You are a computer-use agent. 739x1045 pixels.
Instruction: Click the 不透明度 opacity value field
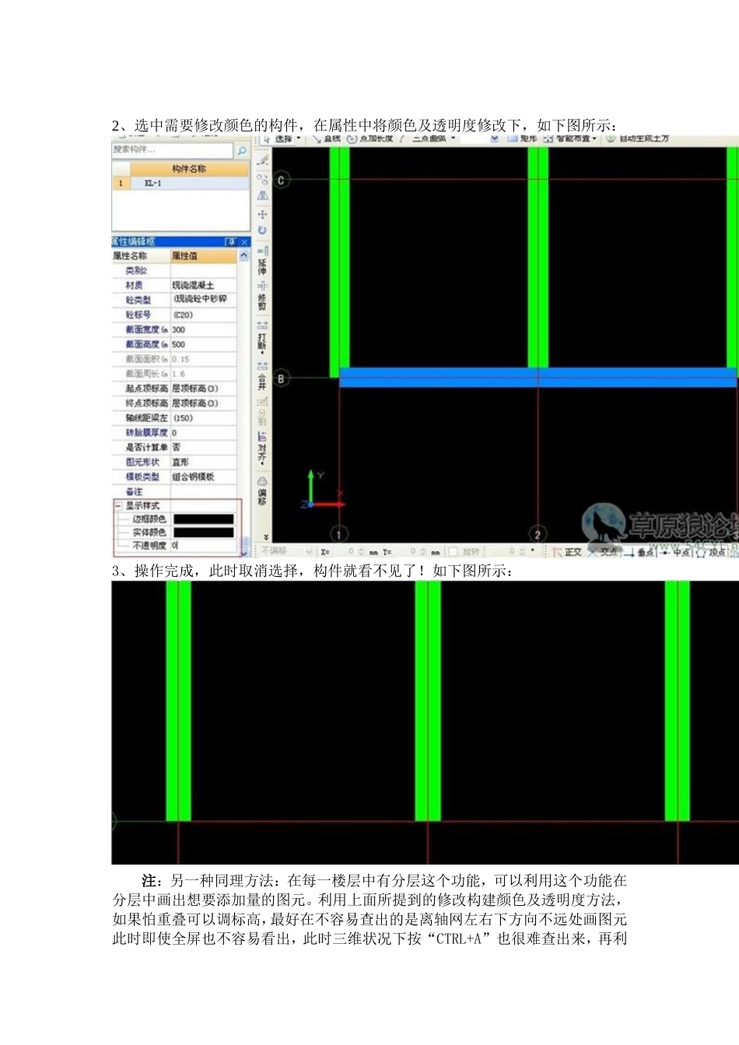[x=203, y=546]
